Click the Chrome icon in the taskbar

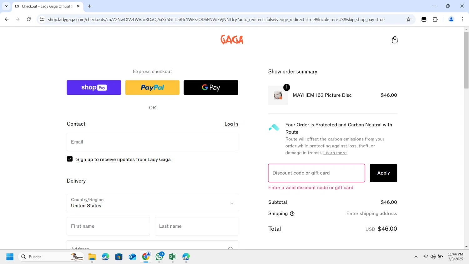tap(146, 257)
